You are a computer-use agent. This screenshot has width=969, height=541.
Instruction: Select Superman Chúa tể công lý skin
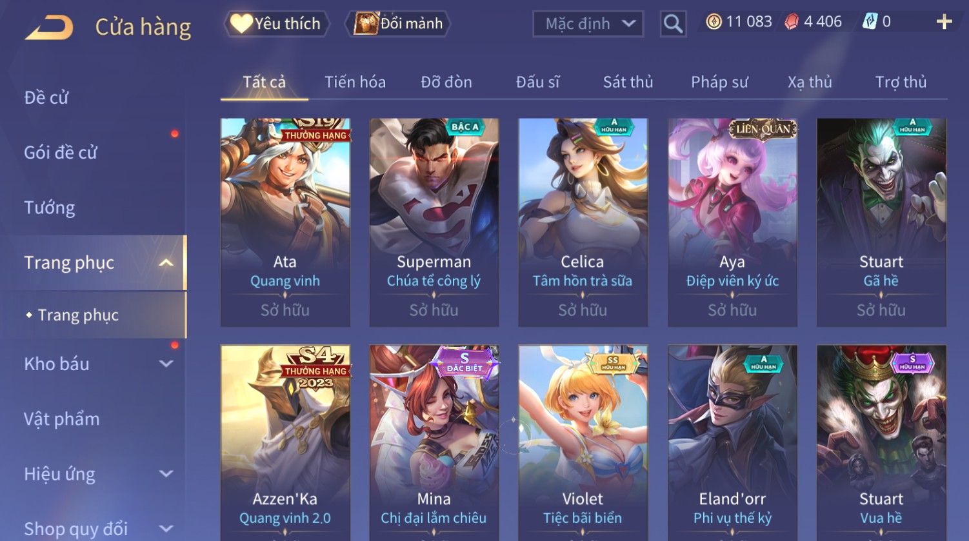click(434, 222)
